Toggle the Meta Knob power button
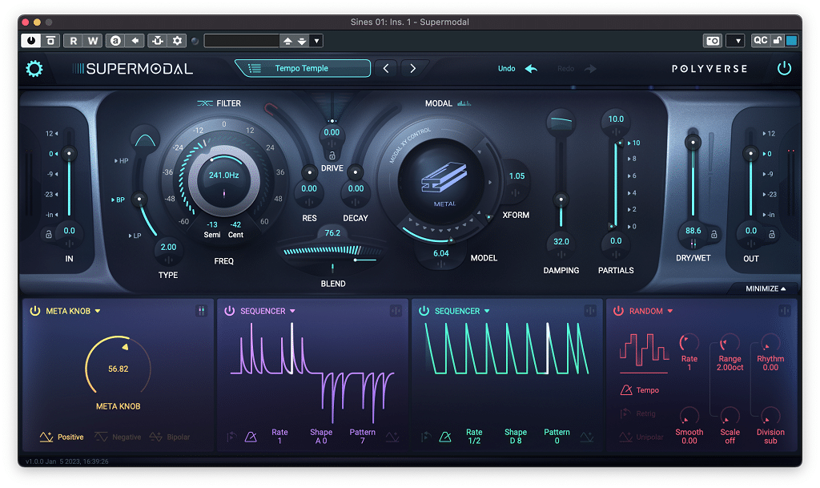The height and width of the screenshot is (488, 820). (x=35, y=311)
